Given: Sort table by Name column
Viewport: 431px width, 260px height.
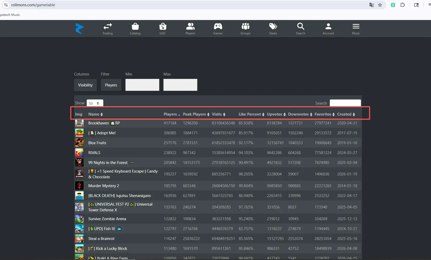Looking at the screenshot, I should pyautogui.click(x=95, y=114).
